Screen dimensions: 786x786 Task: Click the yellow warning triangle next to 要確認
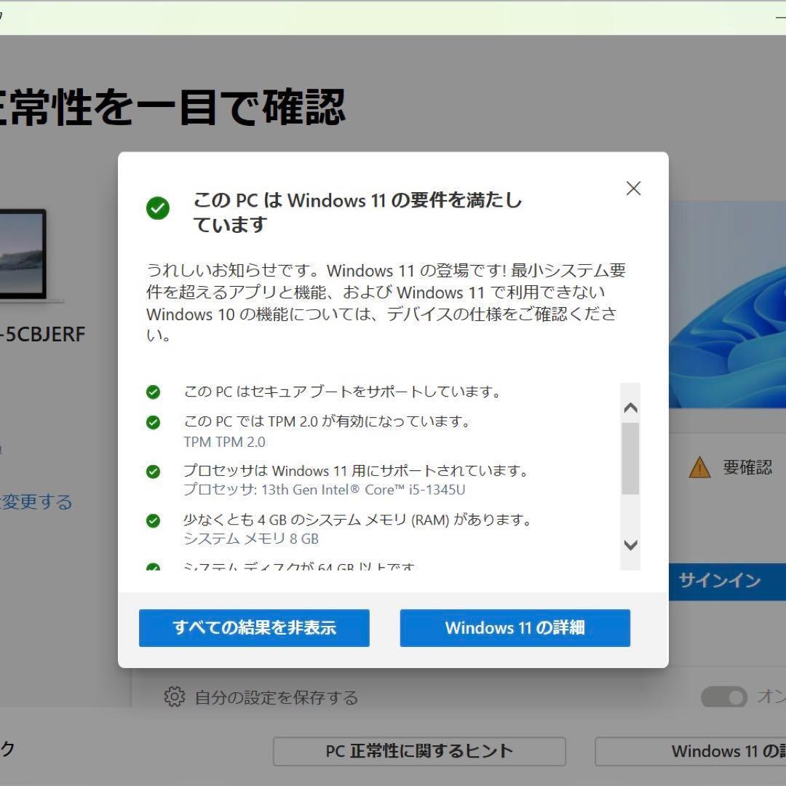[x=701, y=469]
